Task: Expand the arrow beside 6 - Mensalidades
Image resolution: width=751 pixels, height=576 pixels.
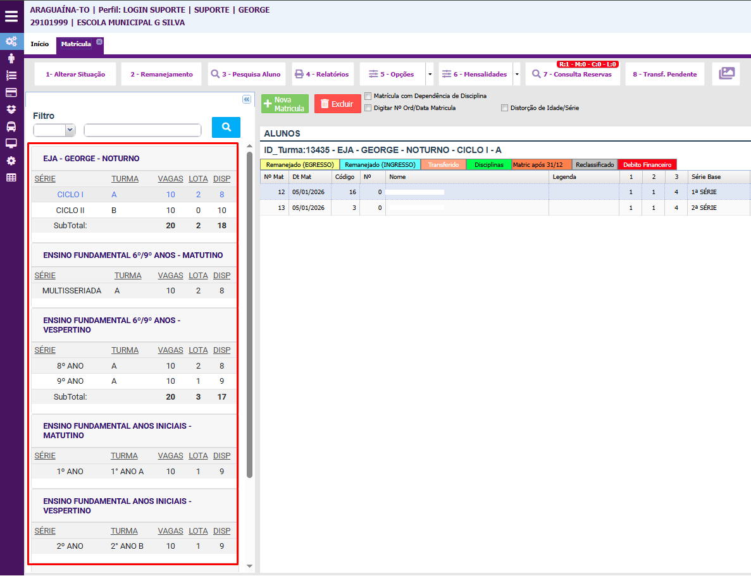Action: pyautogui.click(x=517, y=74)
